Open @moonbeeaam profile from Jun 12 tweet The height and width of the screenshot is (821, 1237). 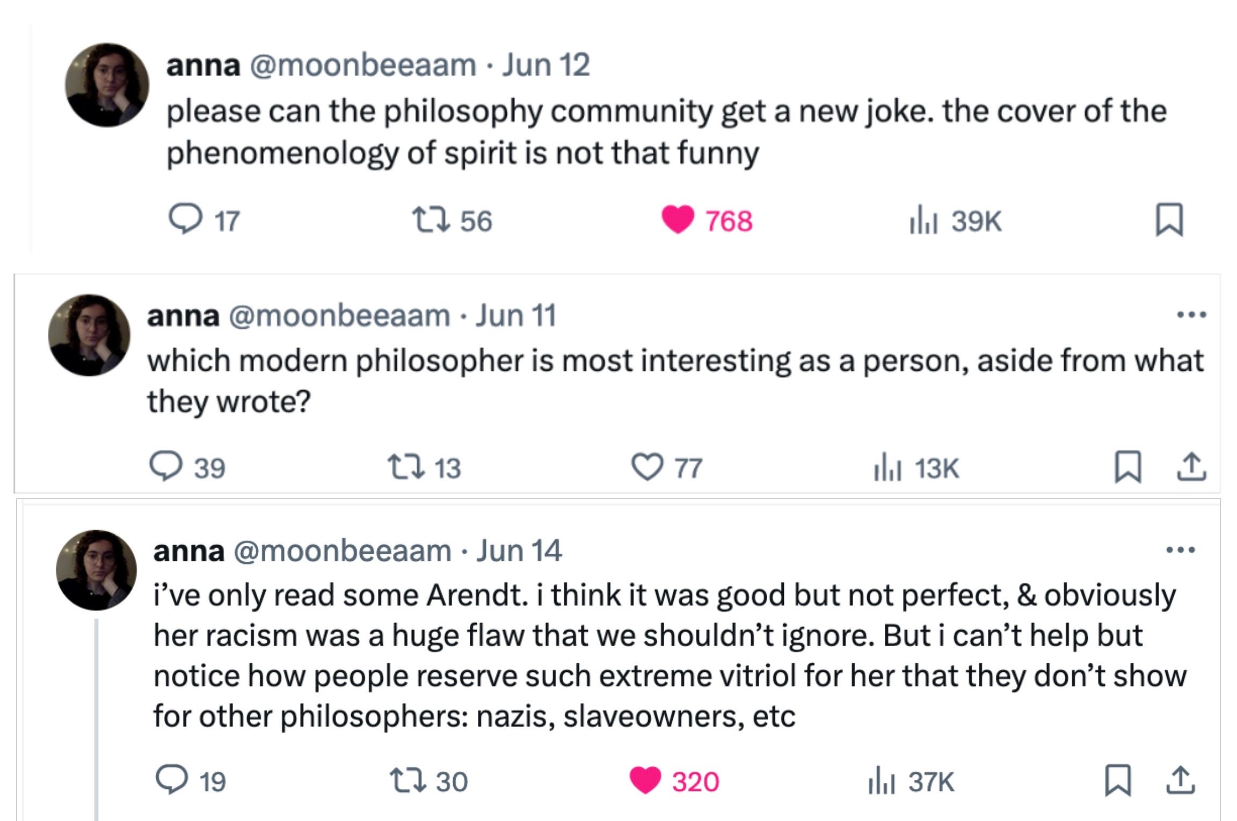point(363,65)
